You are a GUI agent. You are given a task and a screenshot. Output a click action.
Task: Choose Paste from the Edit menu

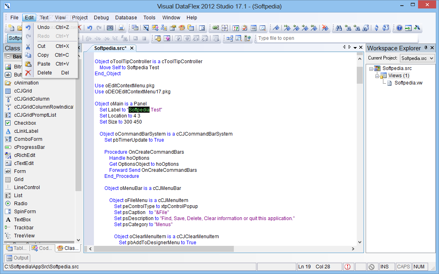(50, 64)
